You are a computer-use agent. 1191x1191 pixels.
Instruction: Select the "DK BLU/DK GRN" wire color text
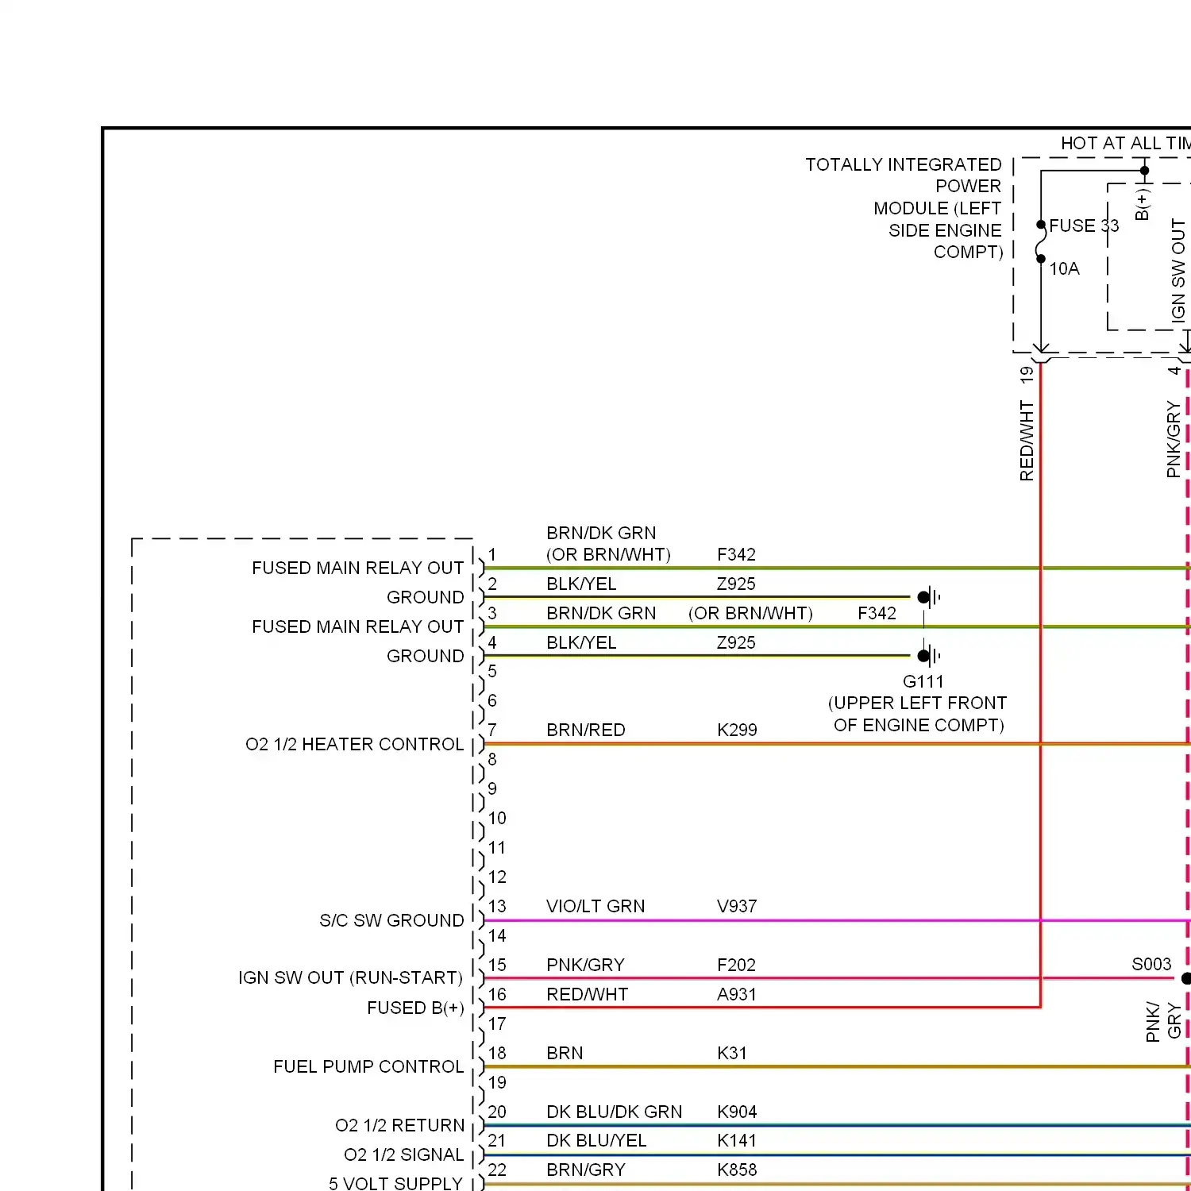(615, 1112)
